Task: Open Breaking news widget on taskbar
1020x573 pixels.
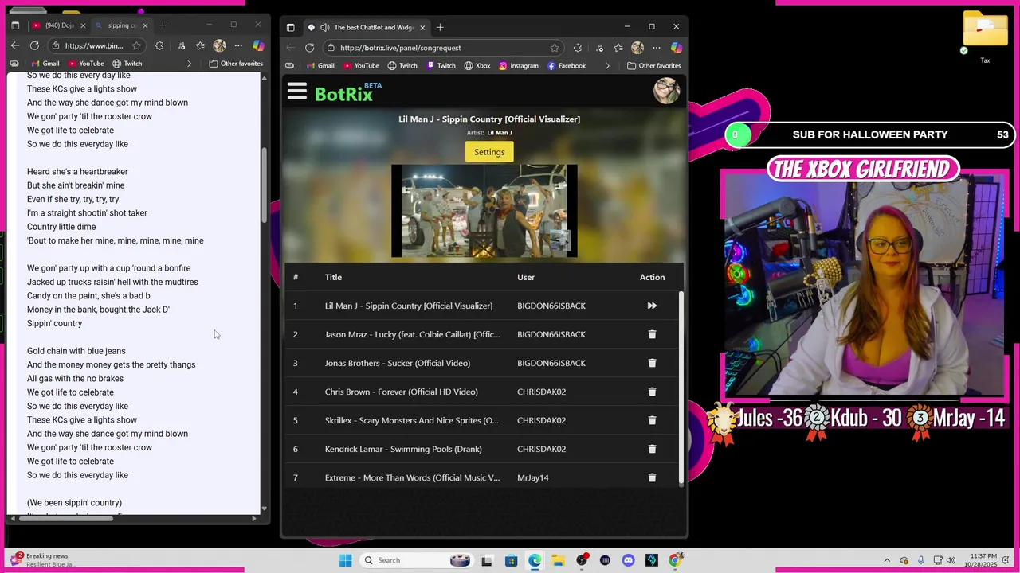Action: [x=44, y=560]
